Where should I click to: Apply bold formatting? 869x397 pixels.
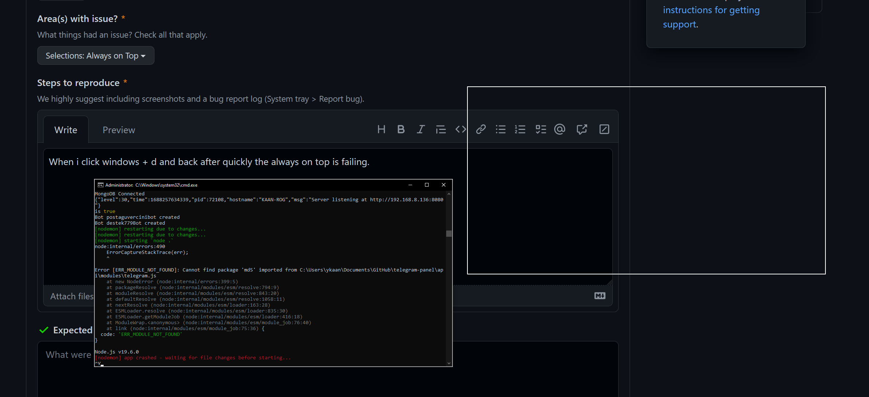401,129
